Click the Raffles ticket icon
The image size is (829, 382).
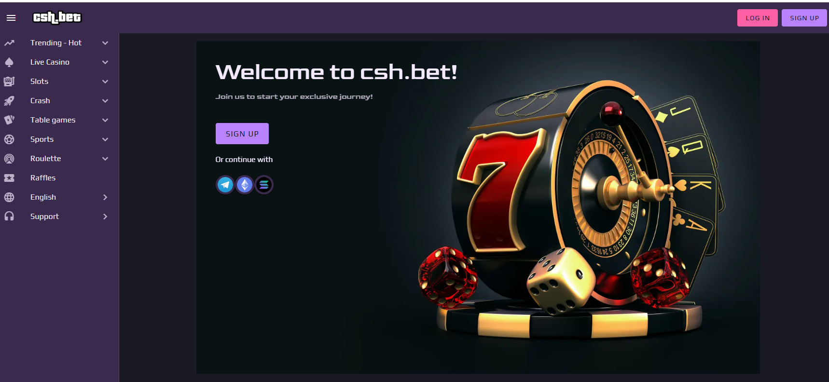[x=9, y=178]
